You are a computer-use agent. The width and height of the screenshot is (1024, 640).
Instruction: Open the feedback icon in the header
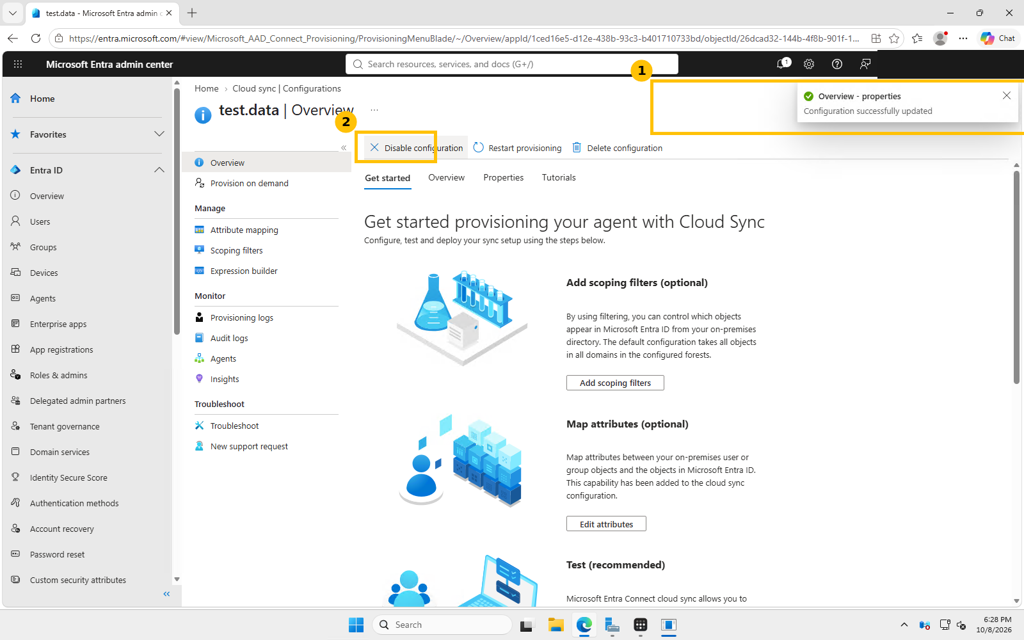(x=865, y=64)
